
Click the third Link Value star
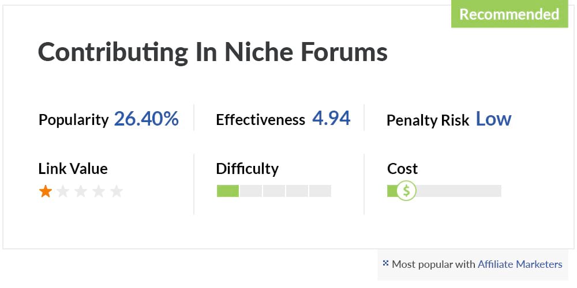click(81, 191)
